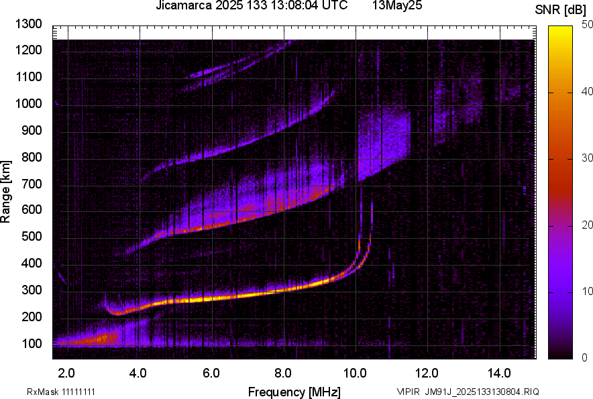Click the frequency tick label '12.0'
This screenshot has height=399, width=593.
[x=427, y=374]
